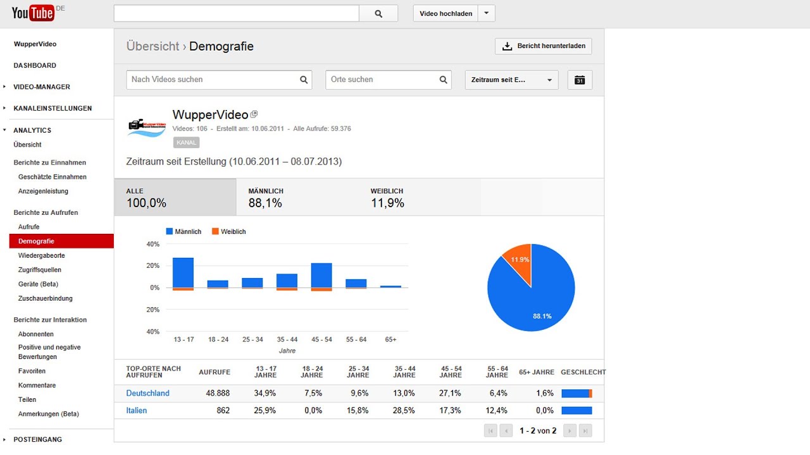
Task: Open the YouTube home logo
Action: 33,13
